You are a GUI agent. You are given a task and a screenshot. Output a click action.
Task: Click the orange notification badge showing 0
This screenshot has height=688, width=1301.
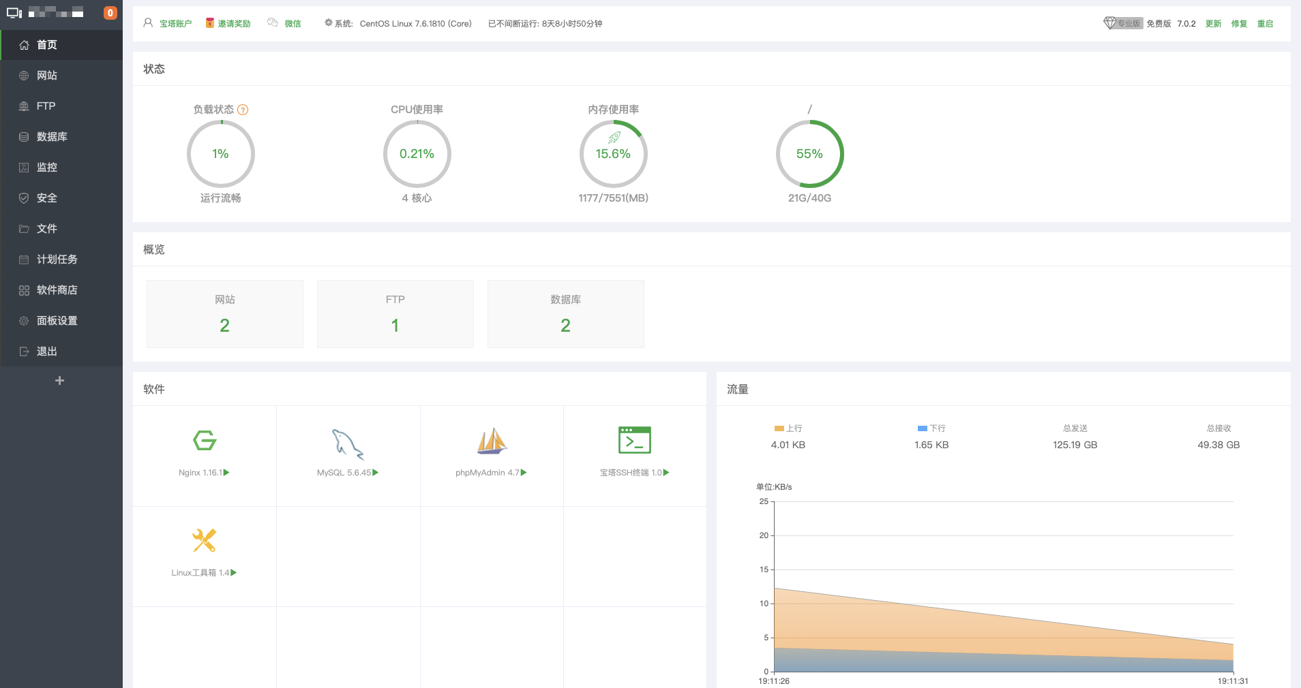[x=110, y=13]
